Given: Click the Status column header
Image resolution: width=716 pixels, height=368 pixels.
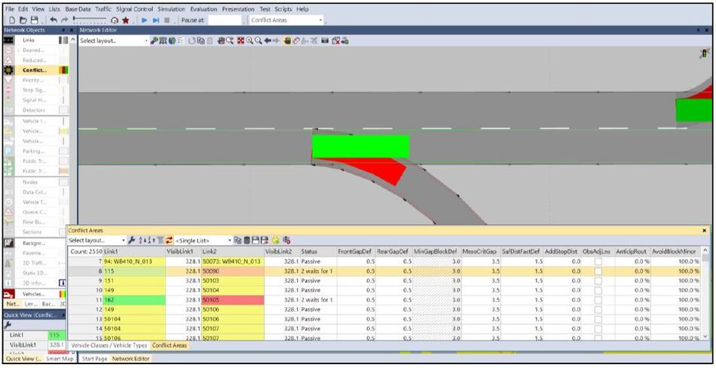Looking at the screenshot, I should (x=309, y=251).
